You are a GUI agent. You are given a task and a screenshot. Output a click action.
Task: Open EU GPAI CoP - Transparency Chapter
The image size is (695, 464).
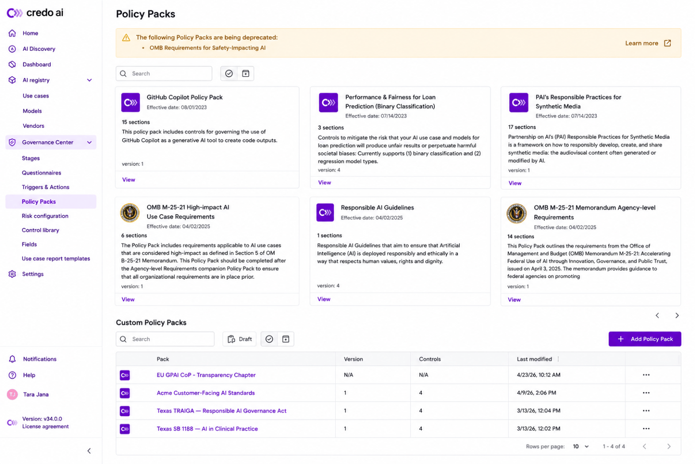[206, 375]
